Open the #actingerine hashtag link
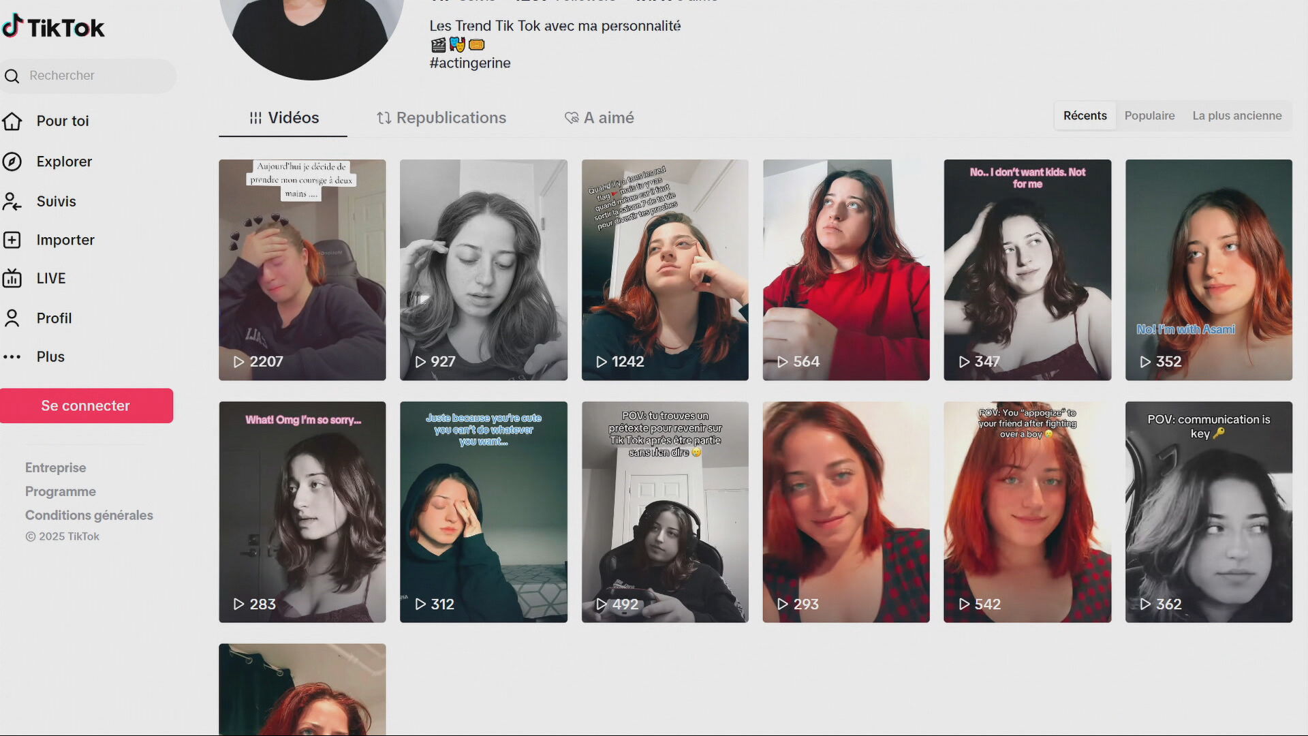1308x736 pixels. pos(470,63)
